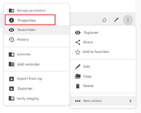Click the star icon in the toolbar

[x=104, y=20]
